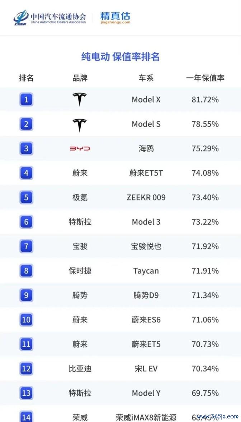The width and height of the screenshot is (241, 422).
Task: Select the rank 8 badge
Action: pos(26,271)
